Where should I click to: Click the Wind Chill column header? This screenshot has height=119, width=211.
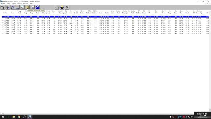click(x=76, y=12)
